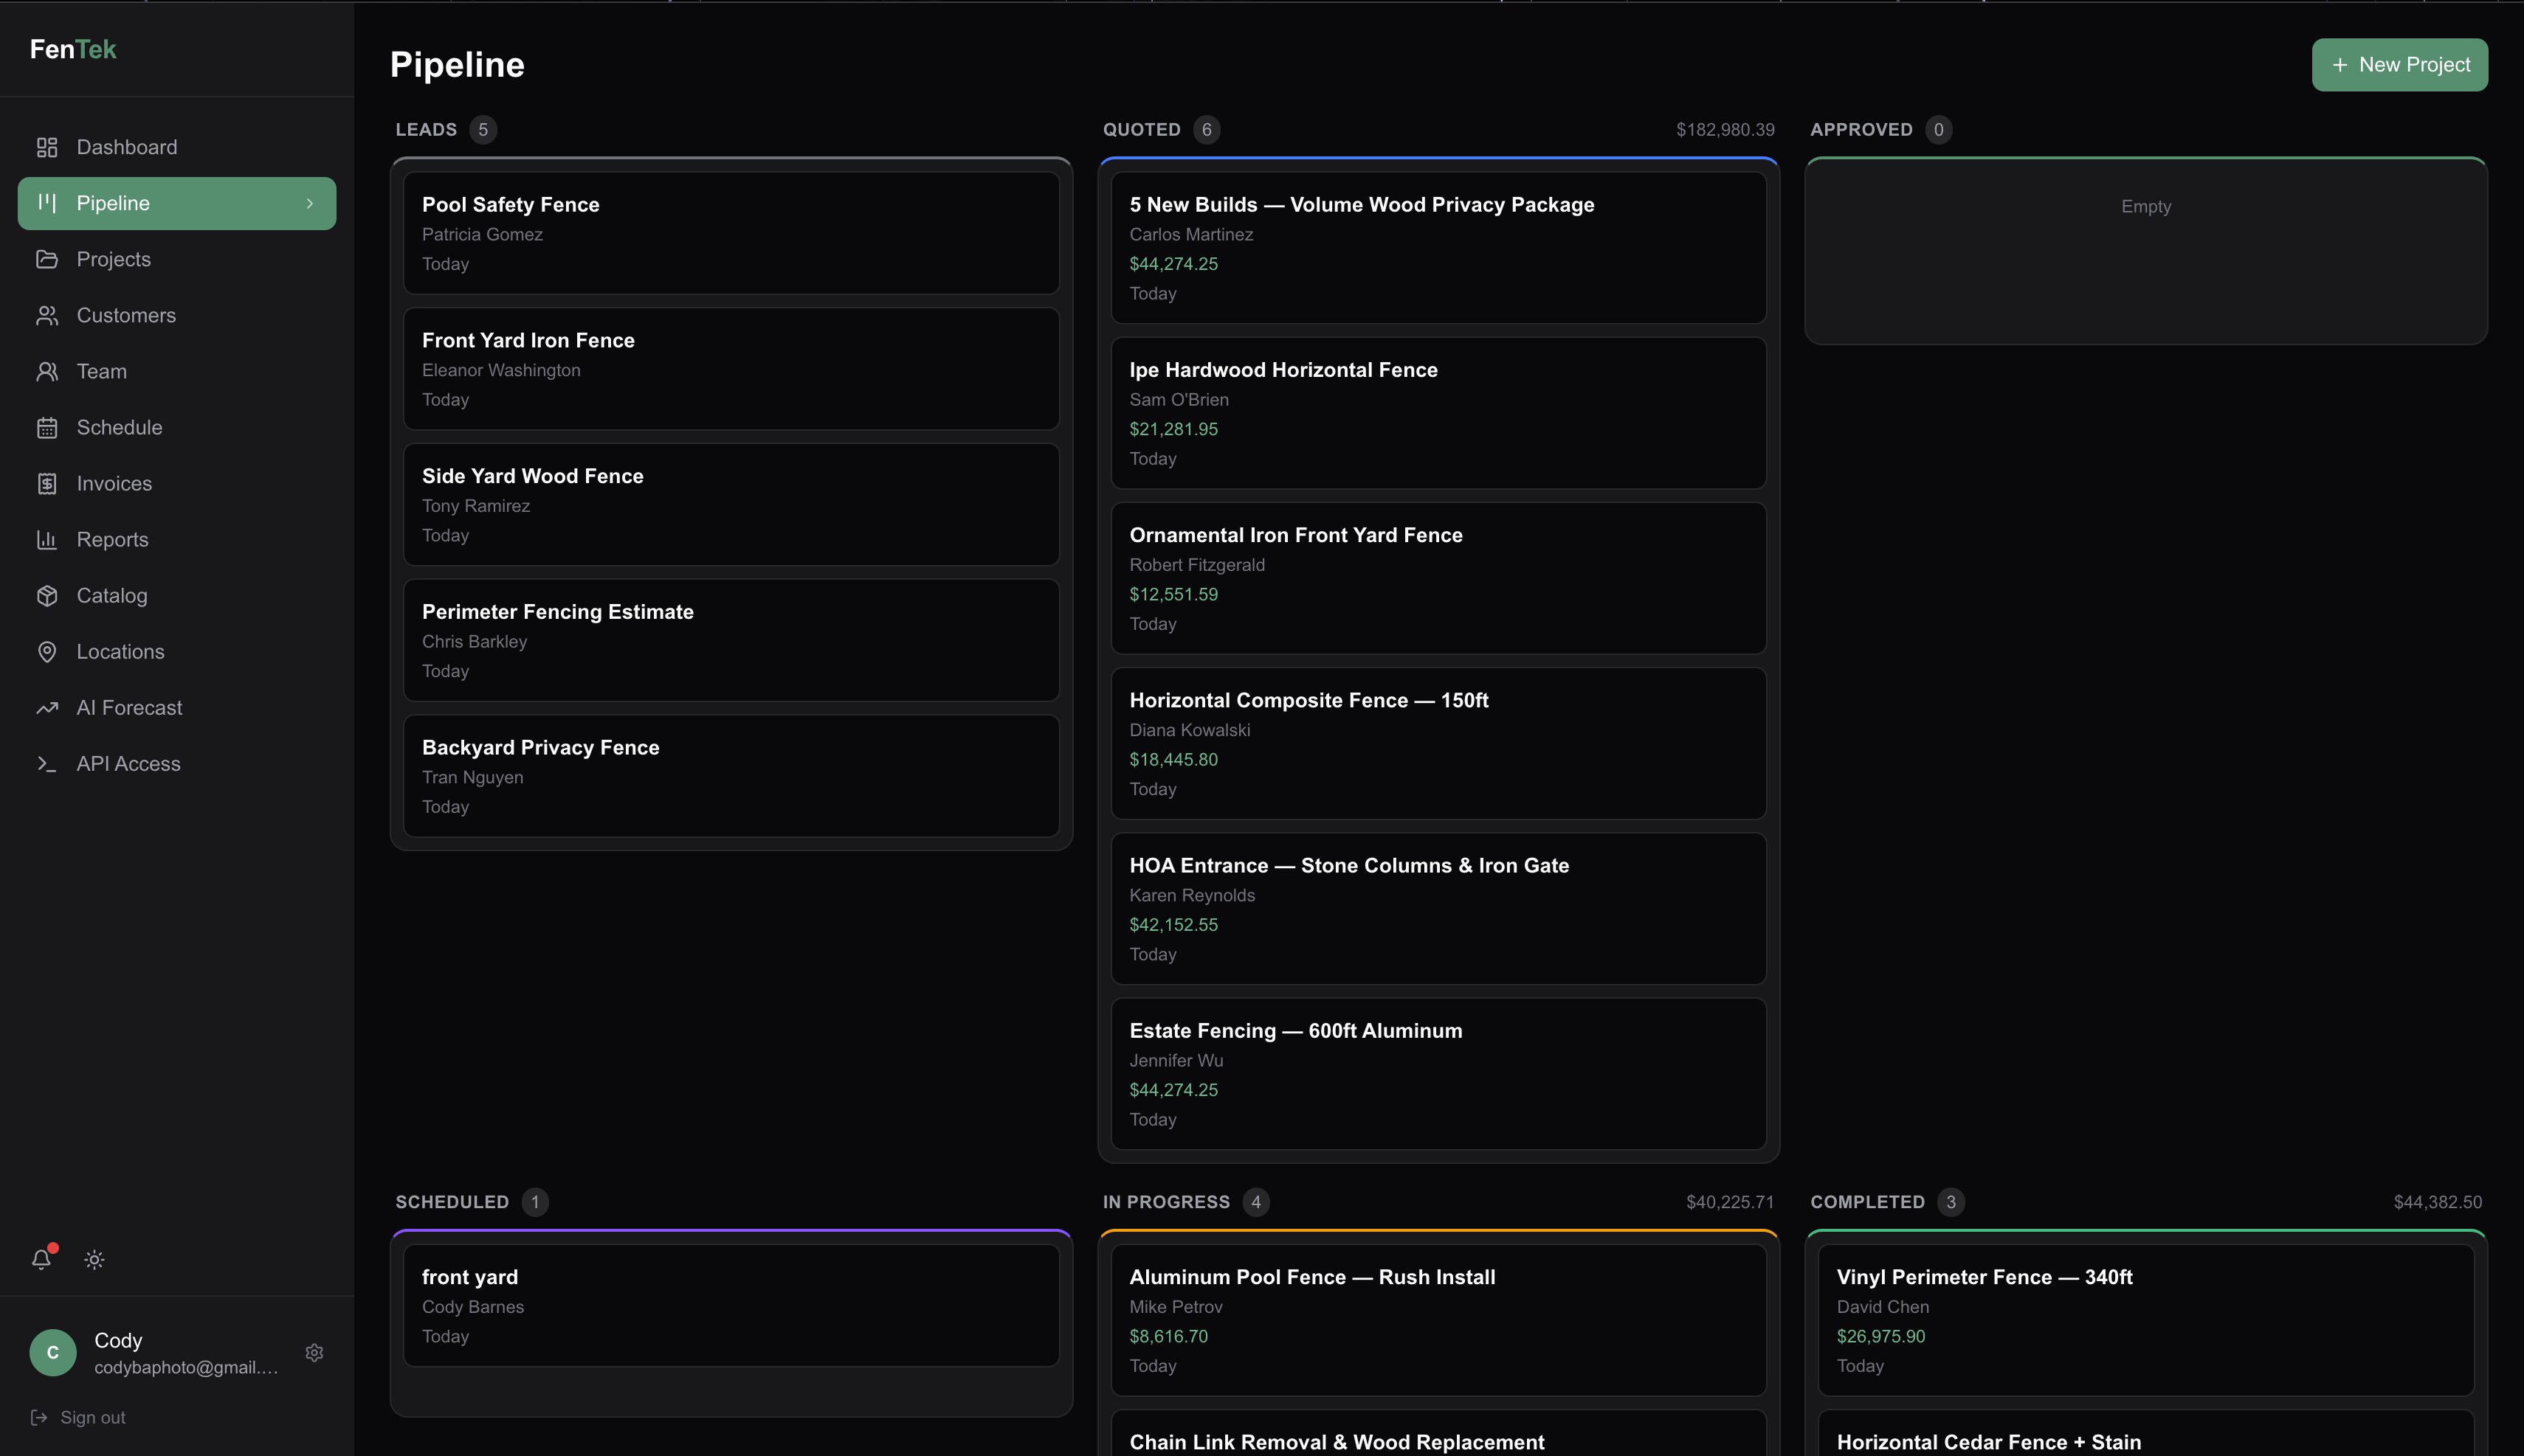Click the codybaphoto email text
Screen dimensions: 2524x1456
click(186, 1367)
